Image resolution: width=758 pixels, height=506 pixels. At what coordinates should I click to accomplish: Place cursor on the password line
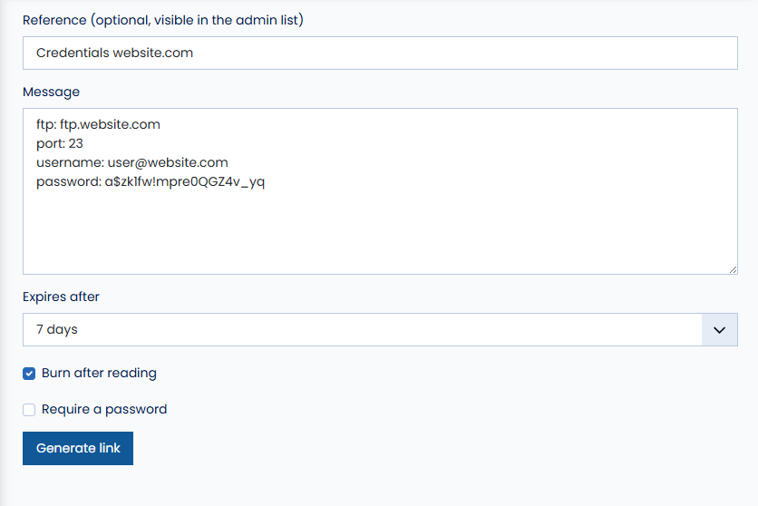click(151, 181)
